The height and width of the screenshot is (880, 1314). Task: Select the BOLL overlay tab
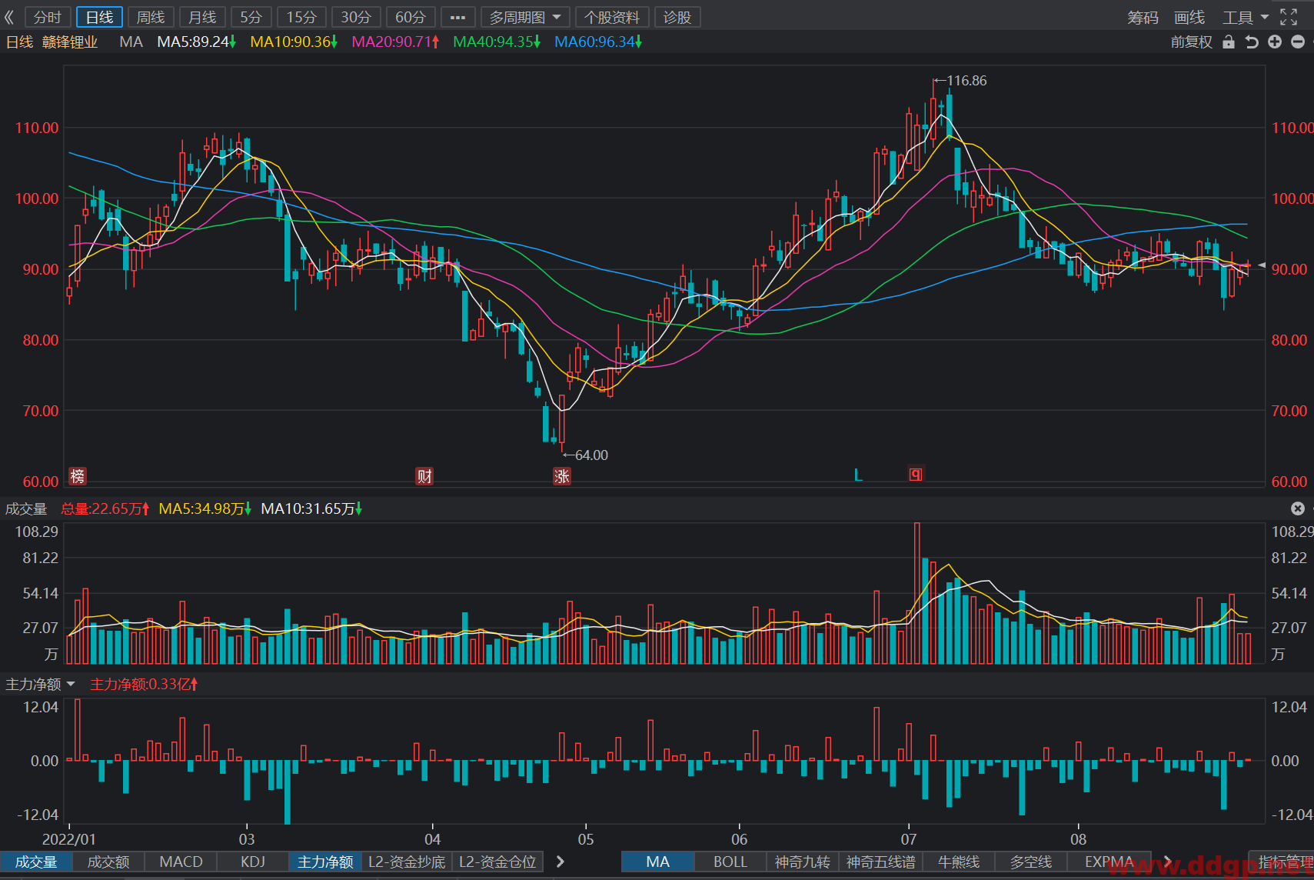click(730, 862)
